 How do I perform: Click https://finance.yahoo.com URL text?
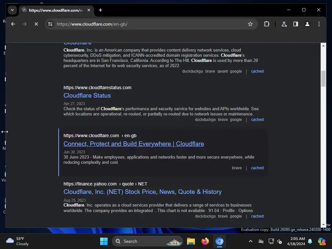tap(90, 184)
